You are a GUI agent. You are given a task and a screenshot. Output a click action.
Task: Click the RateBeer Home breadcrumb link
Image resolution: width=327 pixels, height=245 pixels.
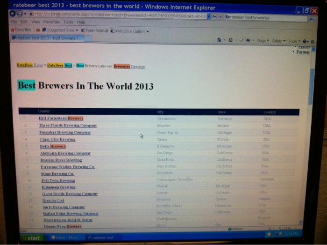(29, 65)
